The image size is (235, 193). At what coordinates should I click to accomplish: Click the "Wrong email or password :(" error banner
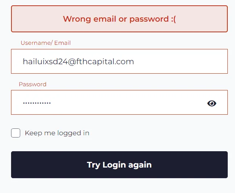pyautogui.click(x=119, y=19)
